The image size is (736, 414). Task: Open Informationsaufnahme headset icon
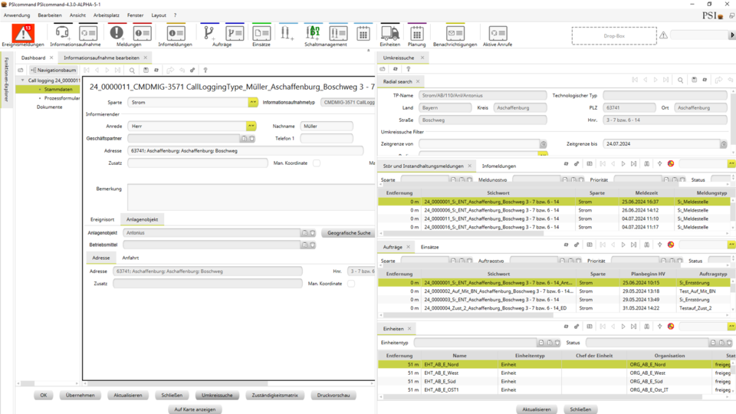pyautogui.click(x=62, y=33)
